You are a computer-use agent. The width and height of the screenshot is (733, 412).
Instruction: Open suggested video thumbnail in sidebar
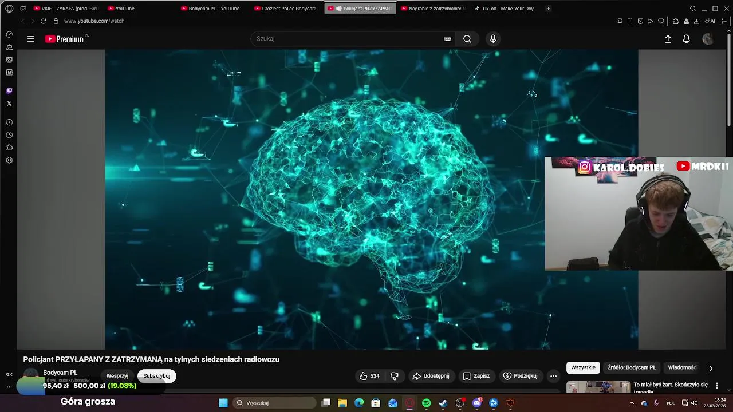point(598,387)
